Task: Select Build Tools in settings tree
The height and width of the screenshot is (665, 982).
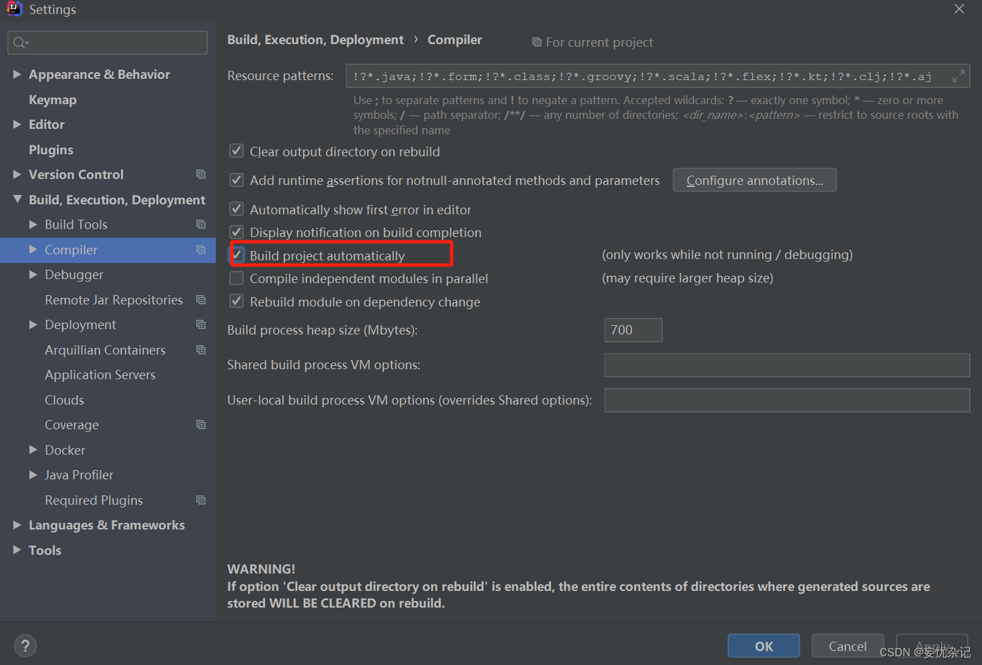Action: coord(76,224)
